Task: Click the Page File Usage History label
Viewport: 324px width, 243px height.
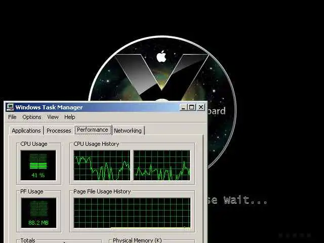Action: [x=102, y=191]
